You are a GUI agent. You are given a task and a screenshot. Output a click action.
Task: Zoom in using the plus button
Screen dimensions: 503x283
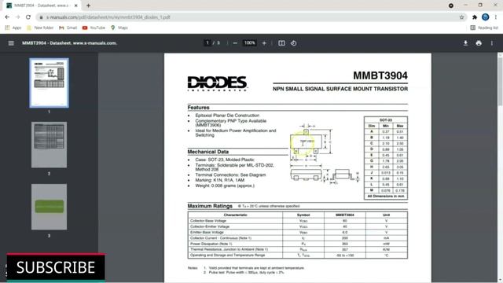(264, 43)
